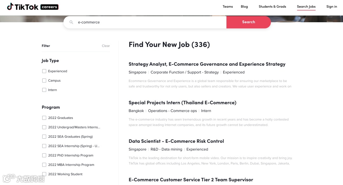View Data Scientist E-Commerce Risk Control job
343x185 pixels.
(x=176, y=141)
